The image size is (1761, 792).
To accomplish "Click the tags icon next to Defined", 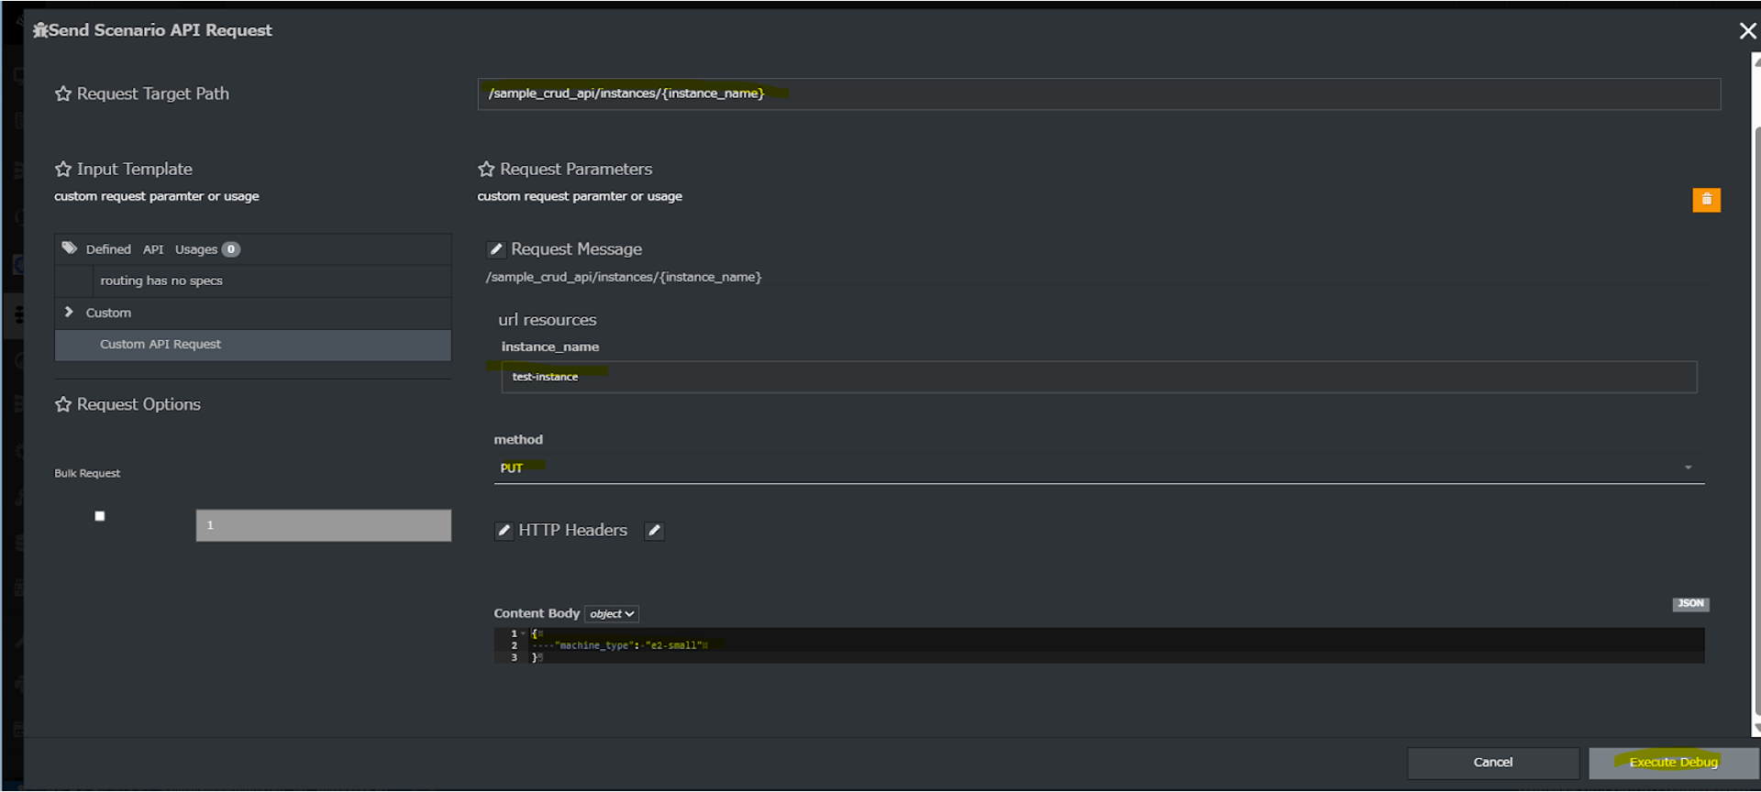I will tap(70, 248).
